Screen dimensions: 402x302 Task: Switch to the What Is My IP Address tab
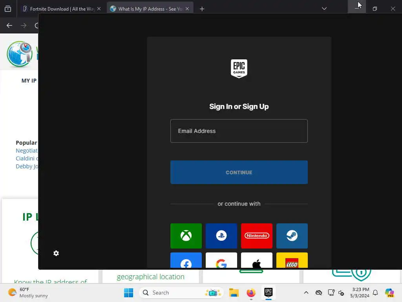[x=150, y=9]
